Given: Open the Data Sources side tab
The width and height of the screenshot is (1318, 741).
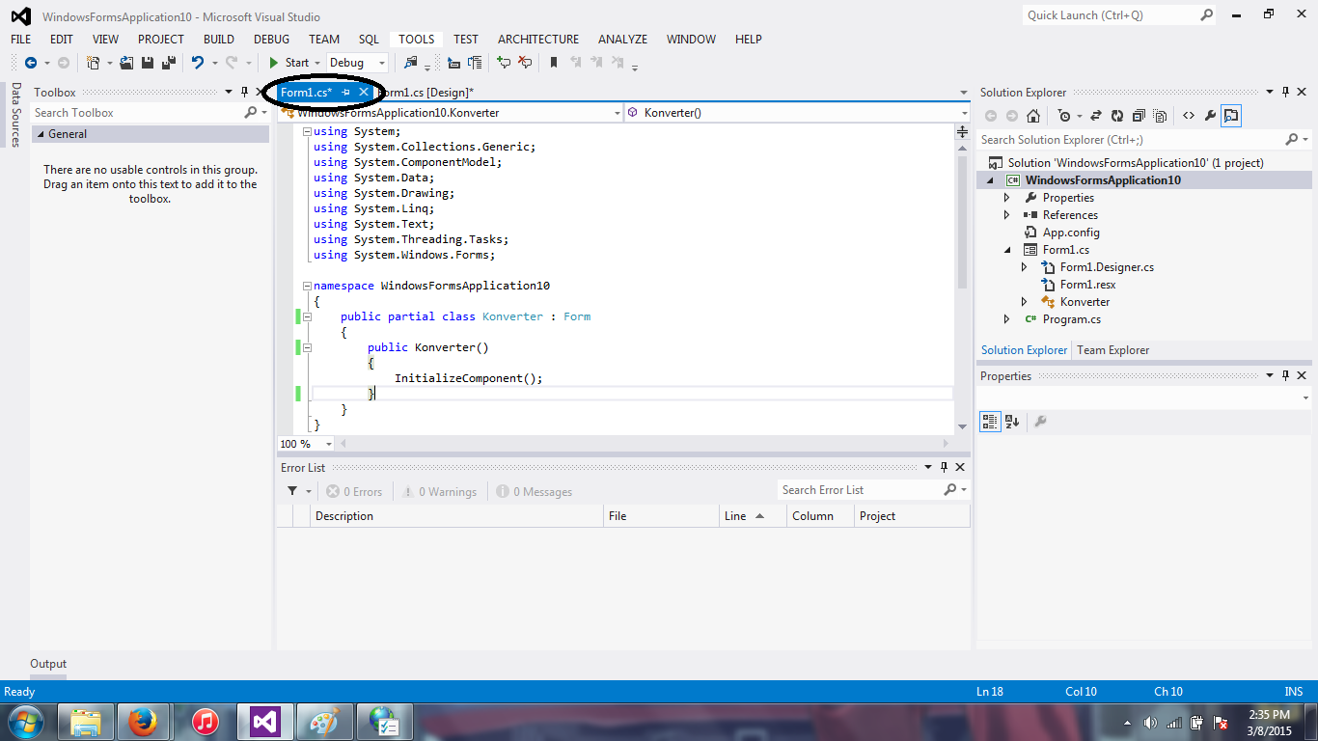Looking at the screenshot, I should click(15, 115).
